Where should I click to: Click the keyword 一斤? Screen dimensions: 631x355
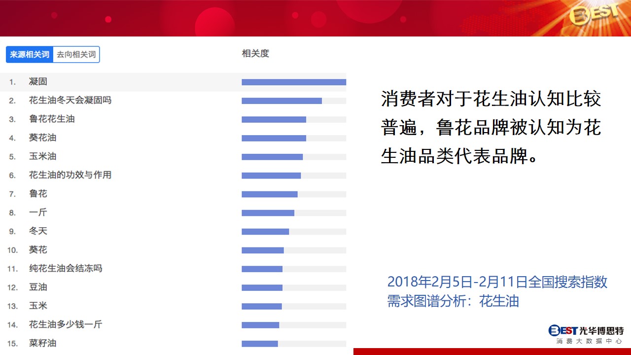(x=38, y=213)
